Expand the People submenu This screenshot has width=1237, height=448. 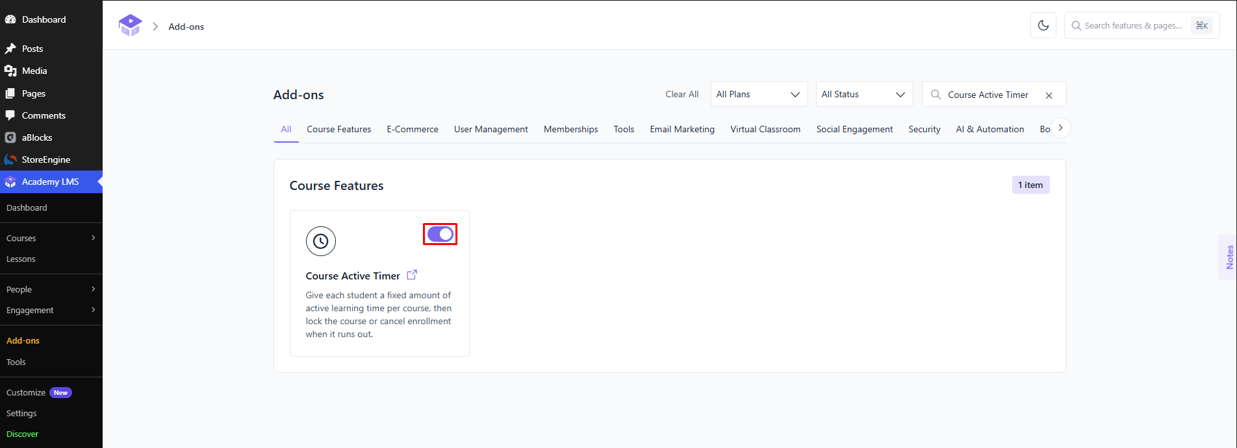[x=51, y=289]
